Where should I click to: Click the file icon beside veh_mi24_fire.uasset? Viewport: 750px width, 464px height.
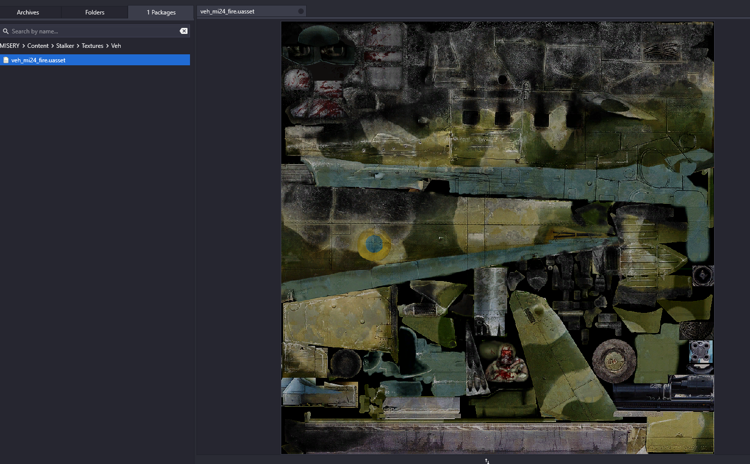pos(6,60)
